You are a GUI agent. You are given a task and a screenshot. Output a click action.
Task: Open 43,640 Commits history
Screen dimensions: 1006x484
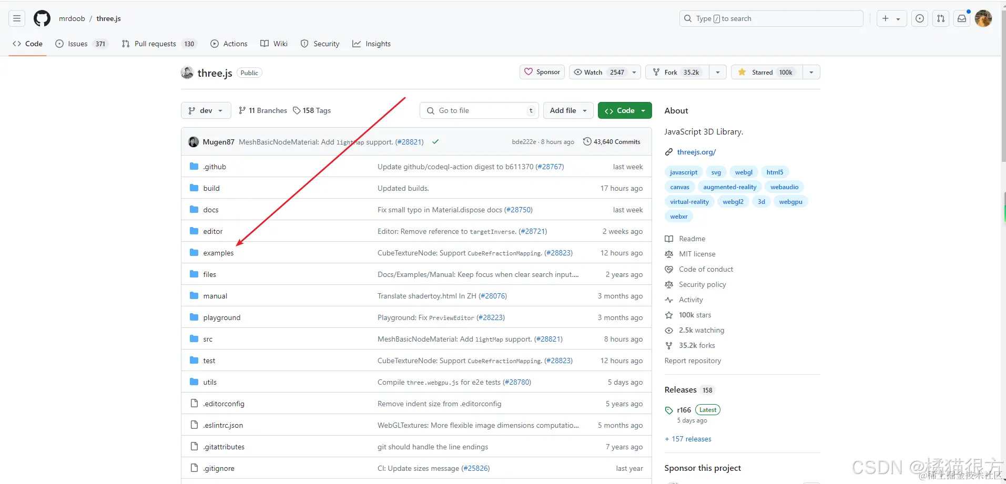click(x=612, y=142)
